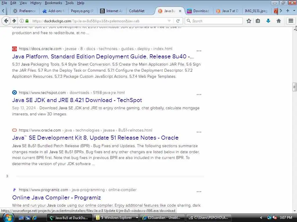Image resolution: width=297 pixels, height=222 pixels.
Task: Open the downloads arrow icon
Action: [x=268, y=21]
